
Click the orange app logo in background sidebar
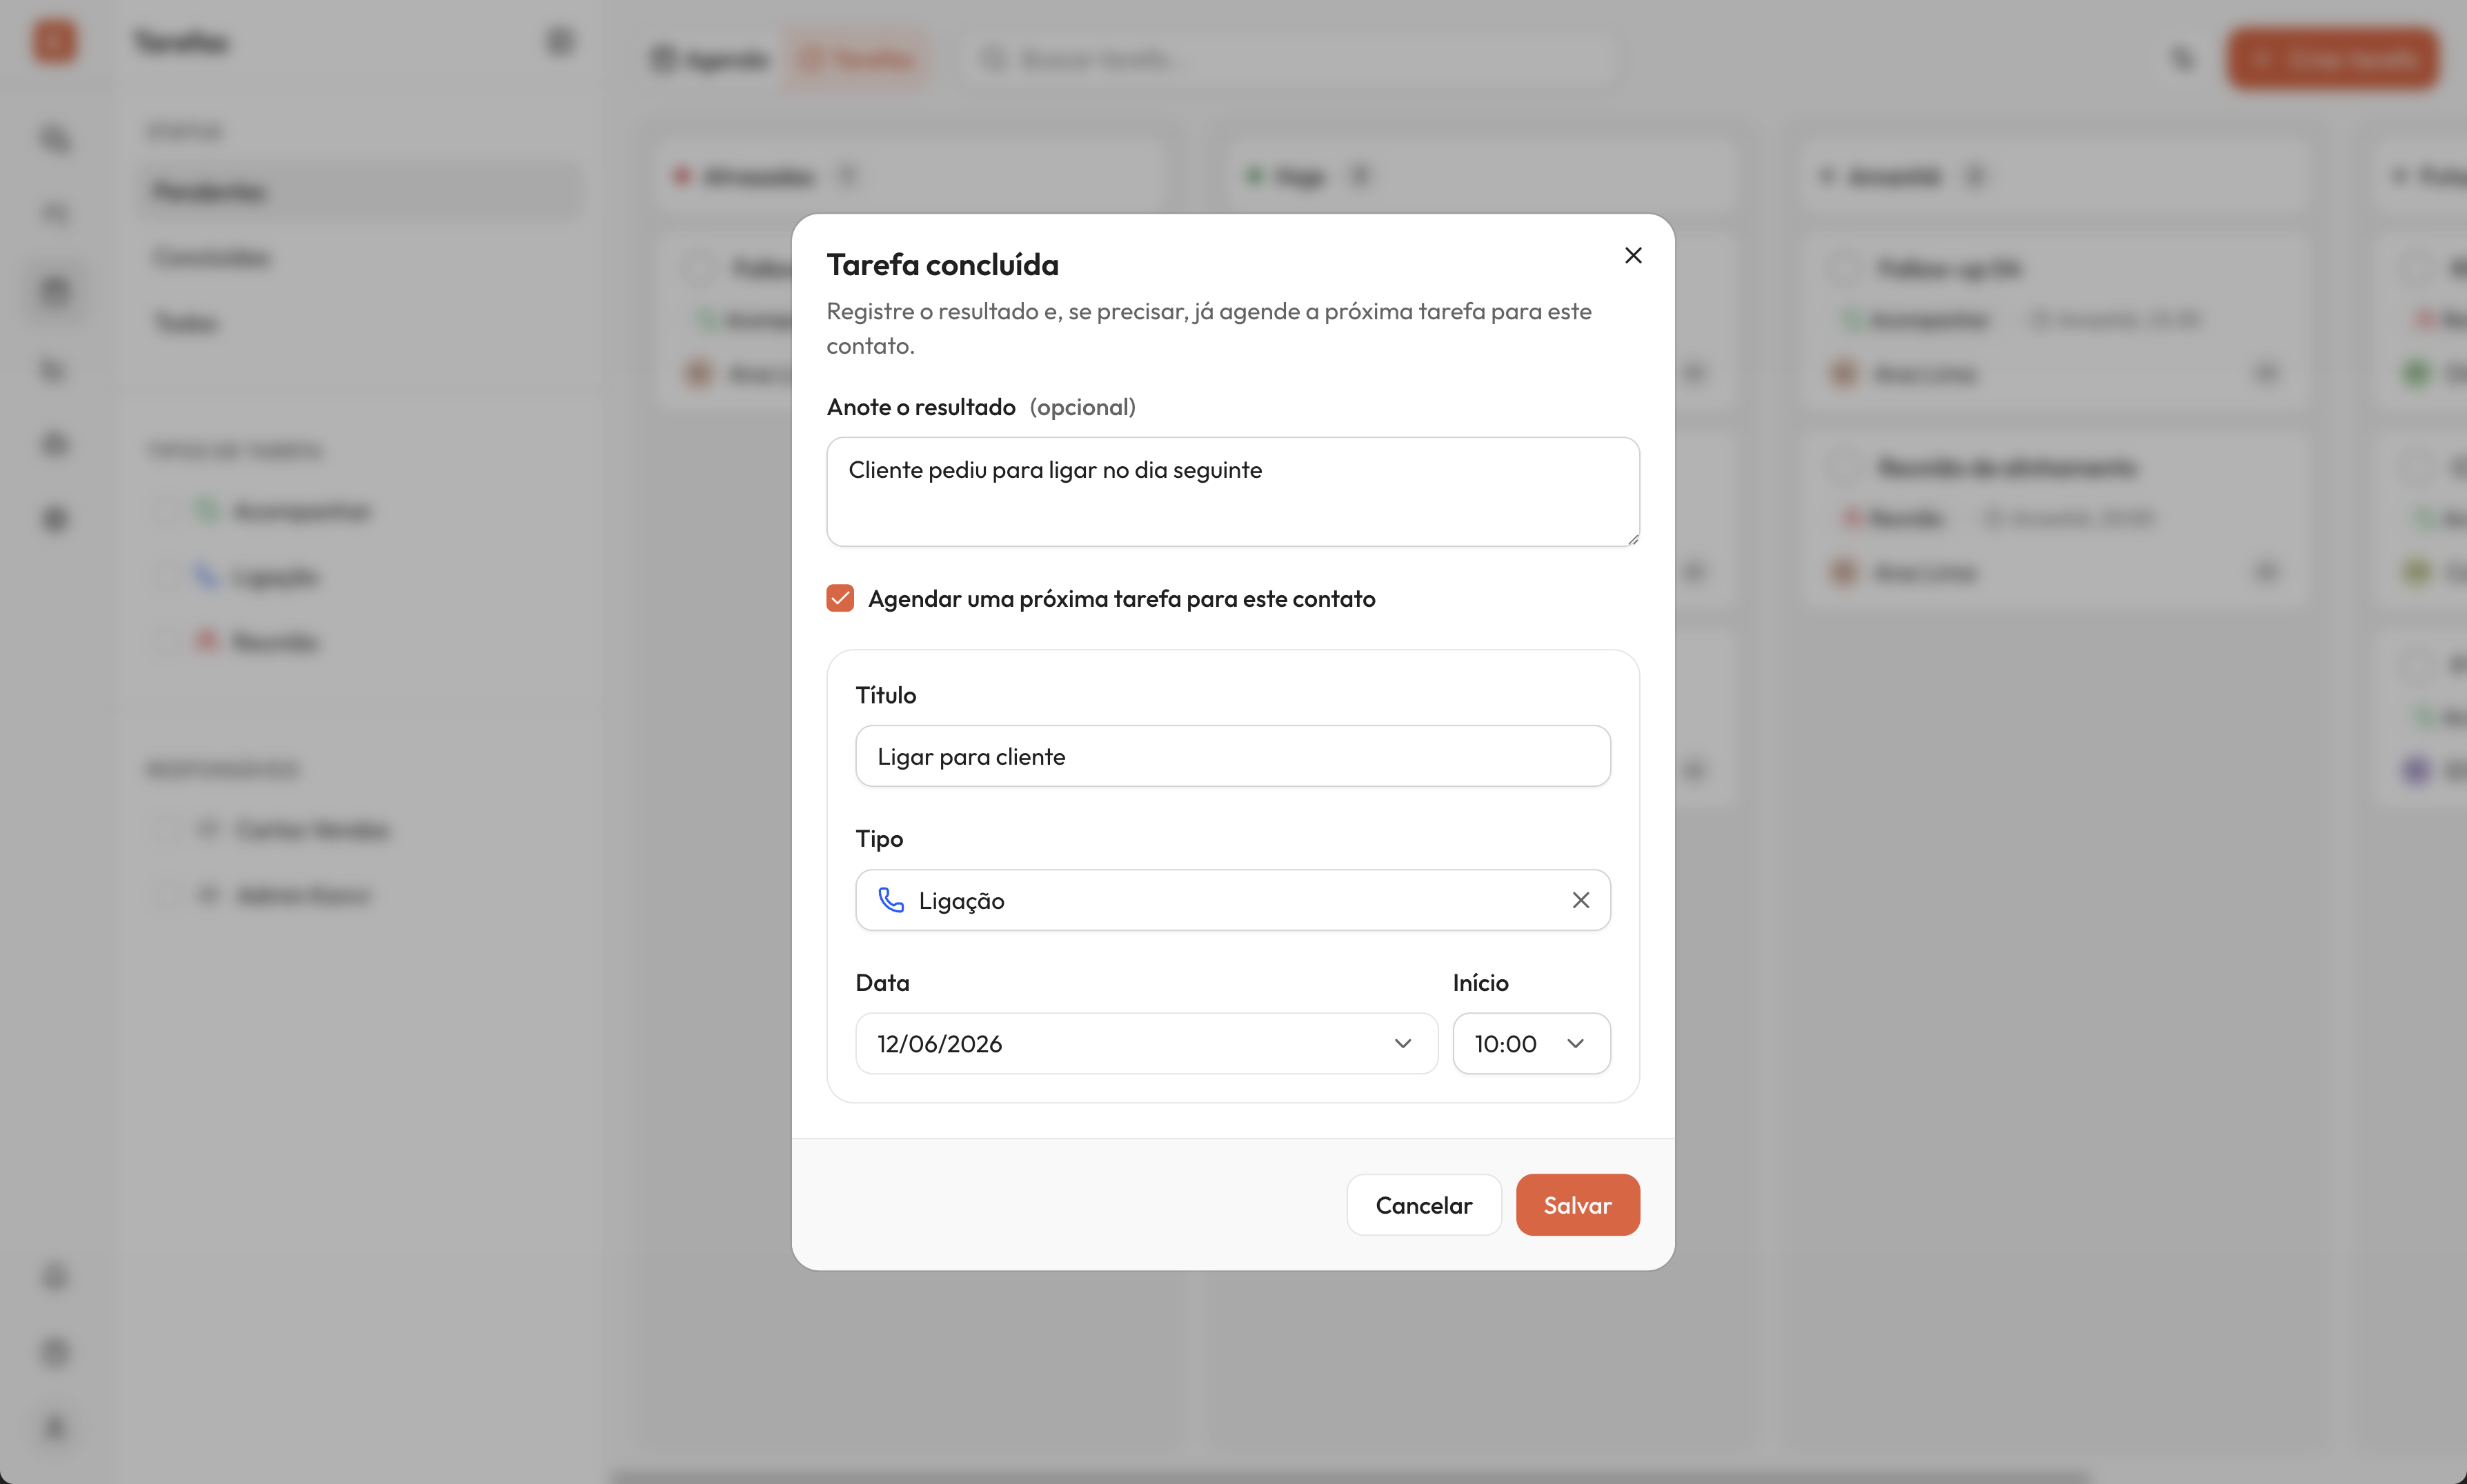pyautogui.click(x=54, y=42)
